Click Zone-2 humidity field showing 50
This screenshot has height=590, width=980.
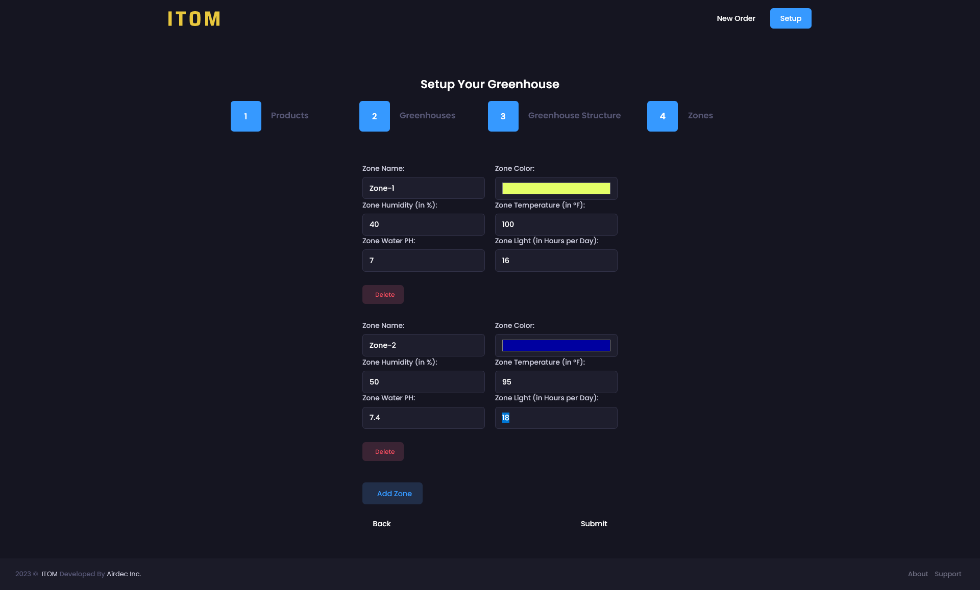point(423,382)
